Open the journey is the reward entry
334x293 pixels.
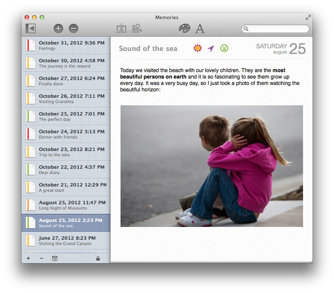pyautogui.click(x=66, y=63)
